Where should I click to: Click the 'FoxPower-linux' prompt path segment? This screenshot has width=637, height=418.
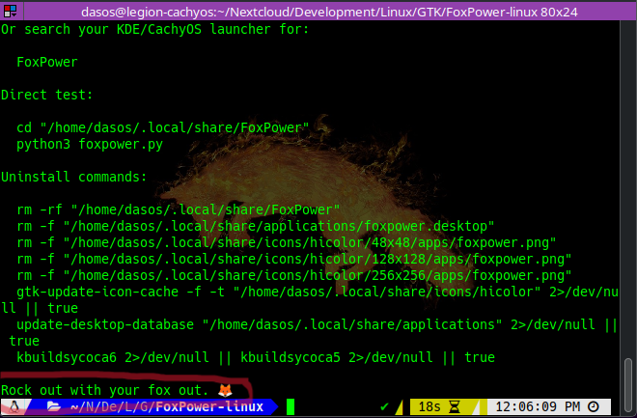[209, 406]
